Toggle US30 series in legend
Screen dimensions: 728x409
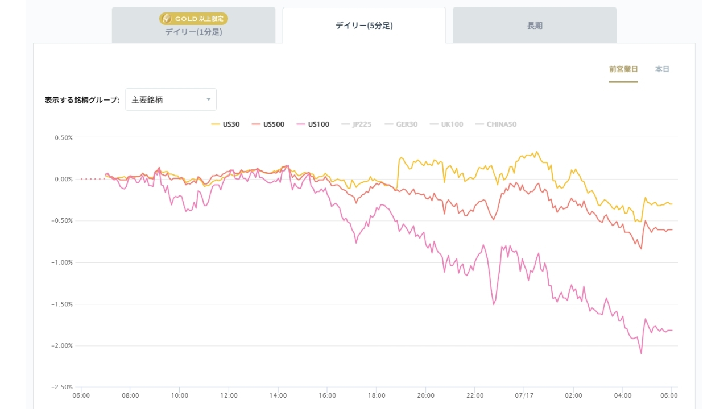225,124
